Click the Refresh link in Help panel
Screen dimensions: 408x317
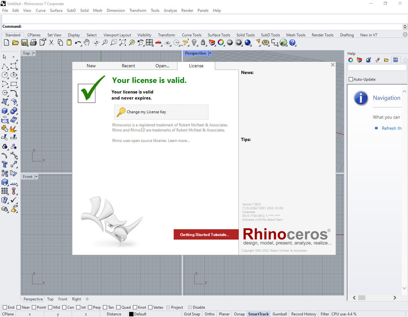click(392, 128)
